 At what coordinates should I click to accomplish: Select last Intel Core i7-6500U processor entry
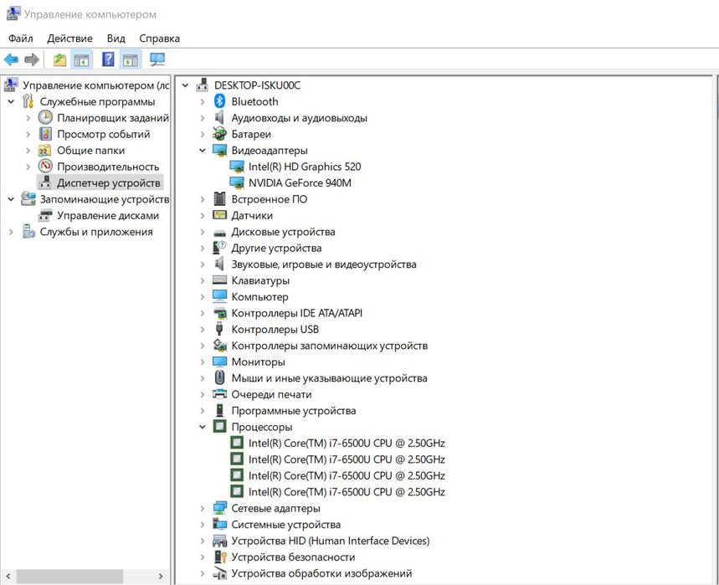[x=347, y=492]
